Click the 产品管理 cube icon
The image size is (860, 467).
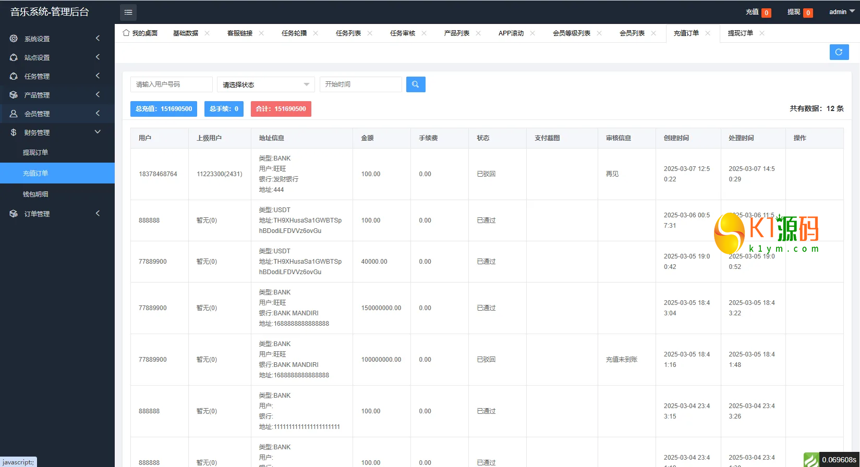(14, 95)
